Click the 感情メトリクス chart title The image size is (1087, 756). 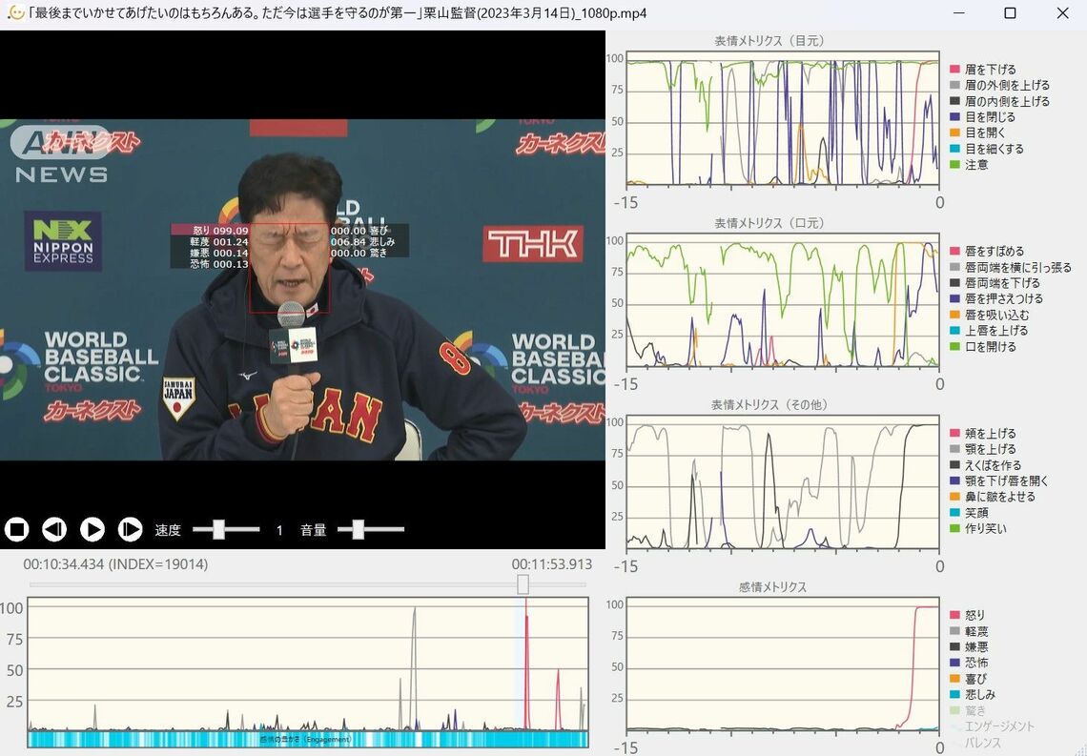[772, 587]
